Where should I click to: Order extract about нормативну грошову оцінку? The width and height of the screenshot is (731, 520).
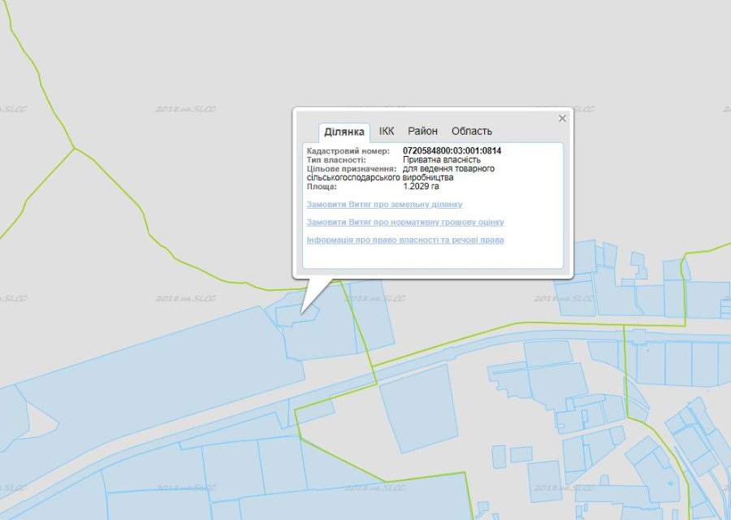tap(405, 223)
